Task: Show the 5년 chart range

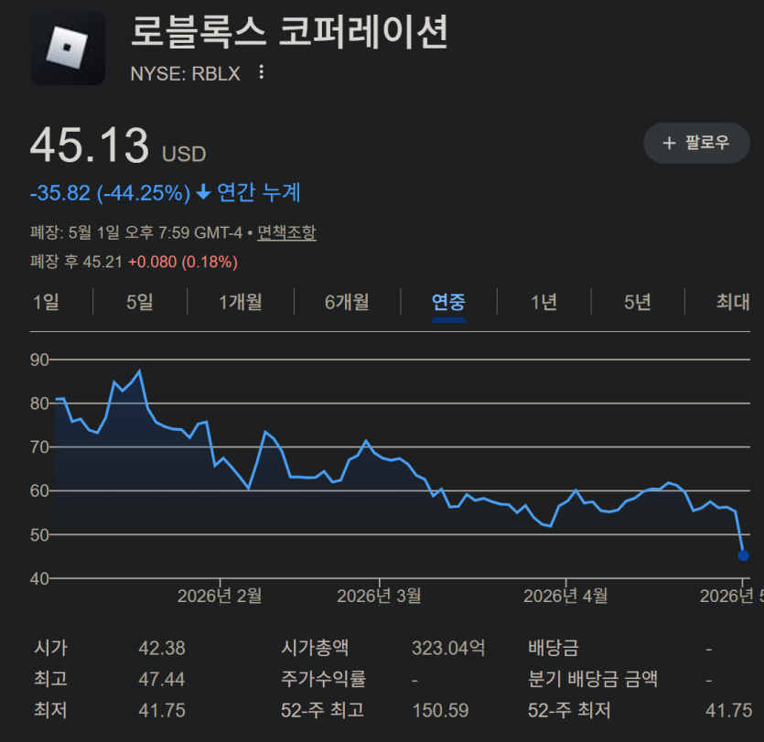Action: point(638,302)
